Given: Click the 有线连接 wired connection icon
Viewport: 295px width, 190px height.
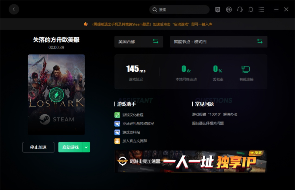Looking at the screenshot, I should [245, 69].
